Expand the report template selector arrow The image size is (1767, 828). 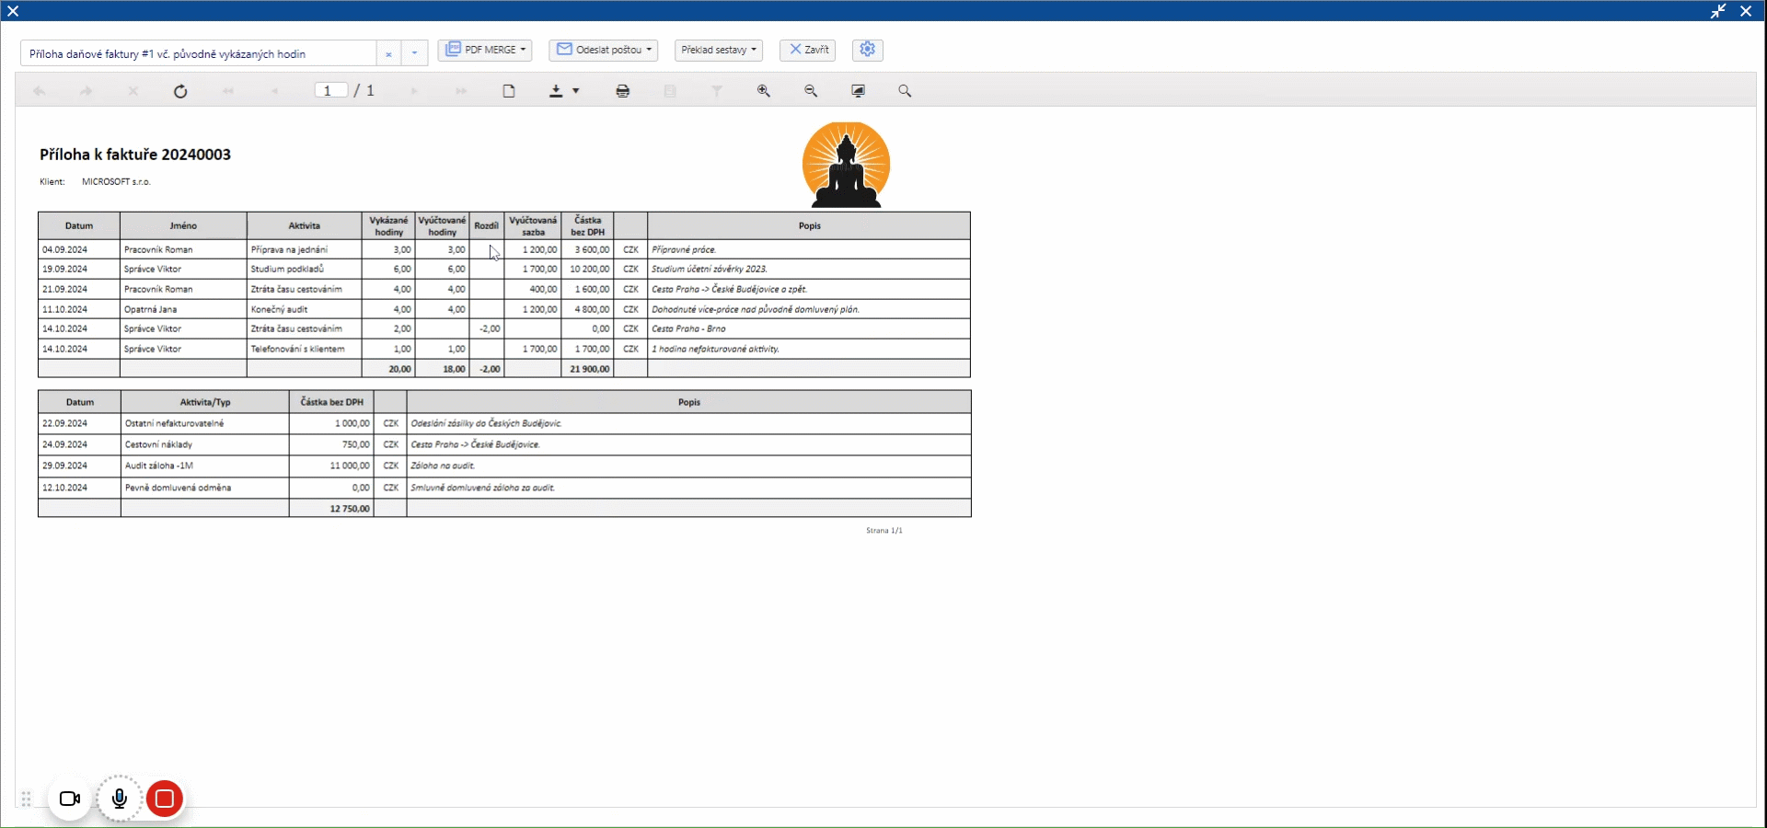coord(415,53)
